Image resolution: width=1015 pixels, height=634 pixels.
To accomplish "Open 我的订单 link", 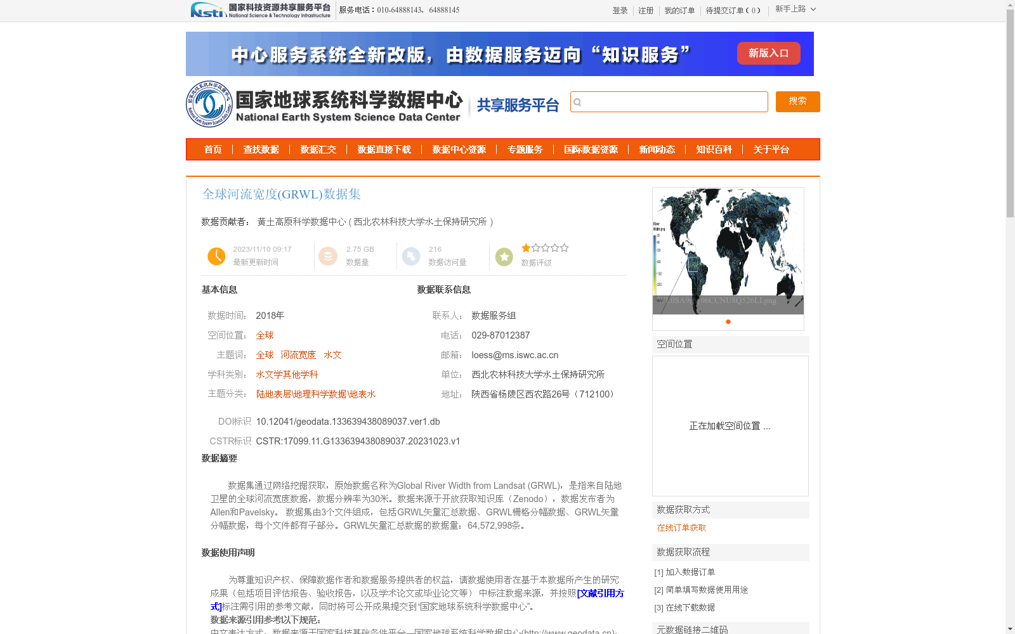I will click(x=679, y=11).
